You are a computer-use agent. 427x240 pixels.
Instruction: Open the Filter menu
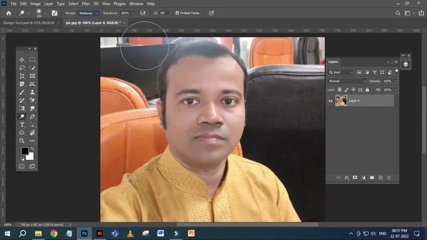point(86,4)
